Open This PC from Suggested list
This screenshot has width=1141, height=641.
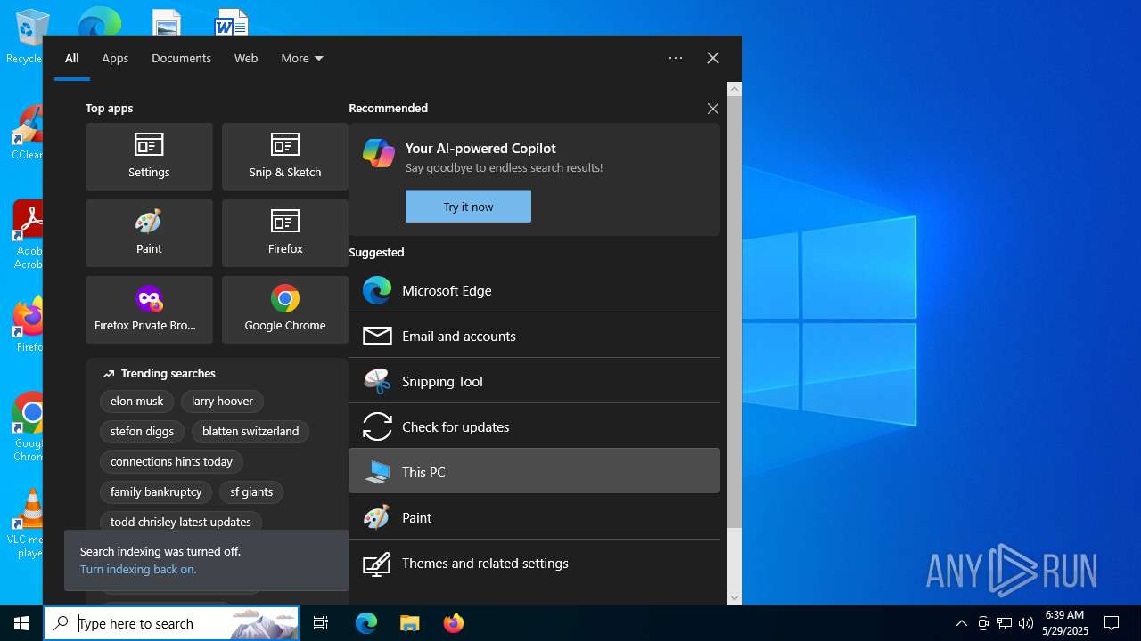(534, 472)
